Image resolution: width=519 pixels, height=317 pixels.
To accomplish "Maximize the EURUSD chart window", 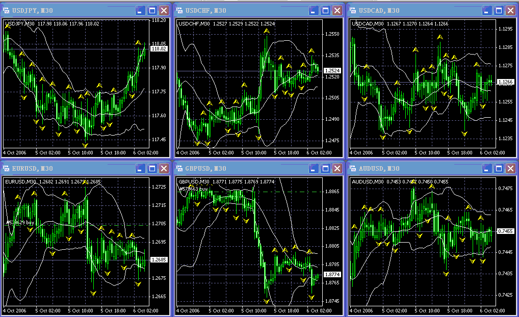I will point(152,168).
